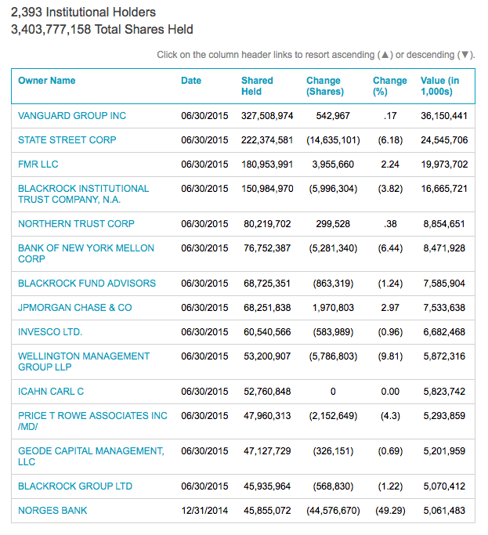Screen dimensions: 488x535
Task: Select BlackRock Group Ltd shares 45,935,964
Action: click(x=267, y=486)
